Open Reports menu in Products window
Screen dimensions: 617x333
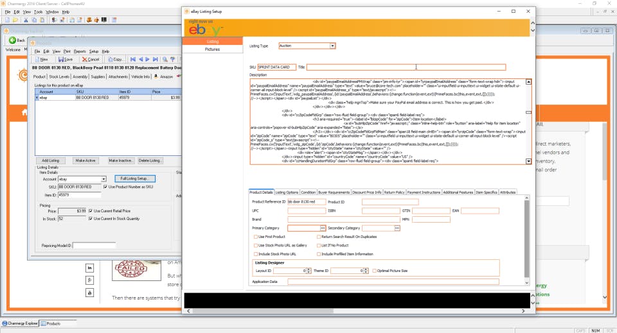tap(80, 51)
